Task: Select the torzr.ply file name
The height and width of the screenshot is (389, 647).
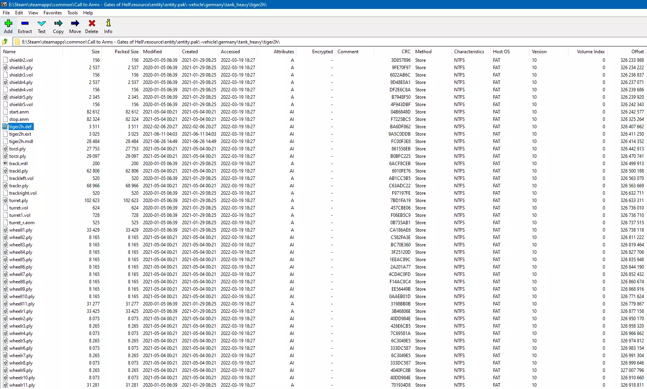Action: (17, 156)
